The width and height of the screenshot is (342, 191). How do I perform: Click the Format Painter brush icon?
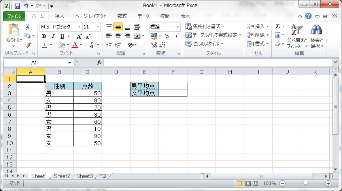(x=28, y=45)
